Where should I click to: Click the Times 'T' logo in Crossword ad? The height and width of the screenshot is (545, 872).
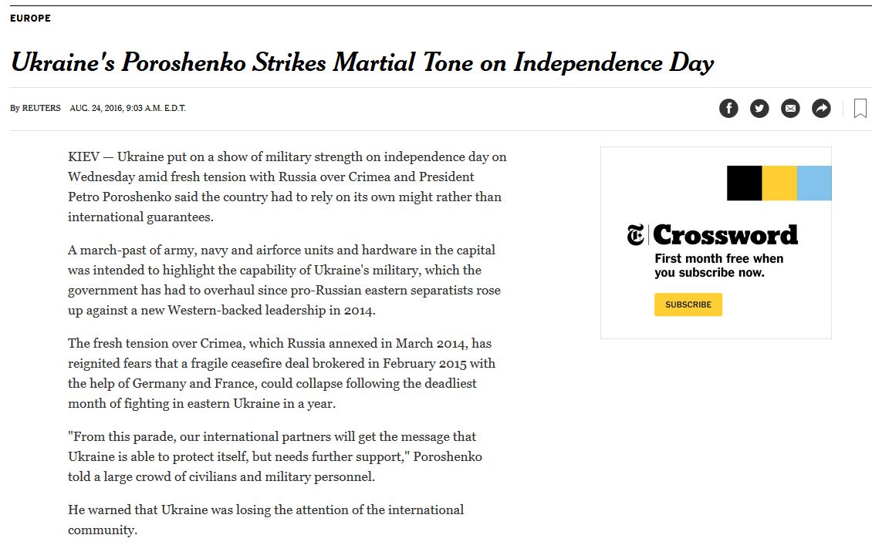pyautogui.click(x=635, y=235)
